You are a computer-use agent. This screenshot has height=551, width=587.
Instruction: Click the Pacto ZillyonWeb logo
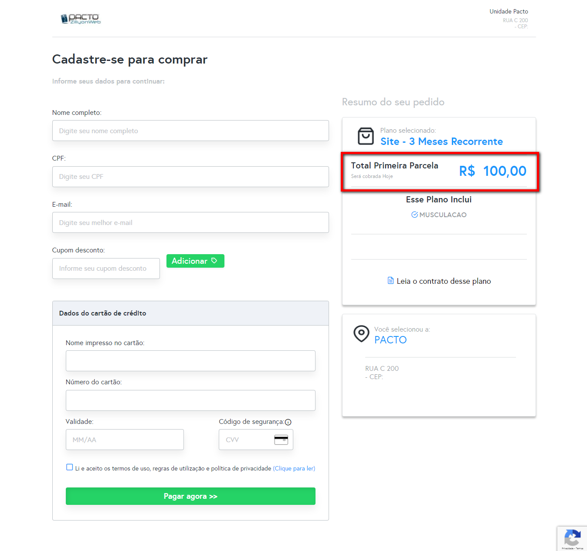point(81,19)
